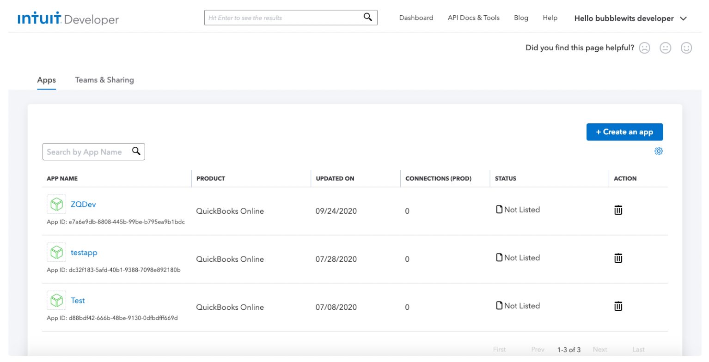Click the Not Listed document icon for testapp

click(x=499, y=258)
